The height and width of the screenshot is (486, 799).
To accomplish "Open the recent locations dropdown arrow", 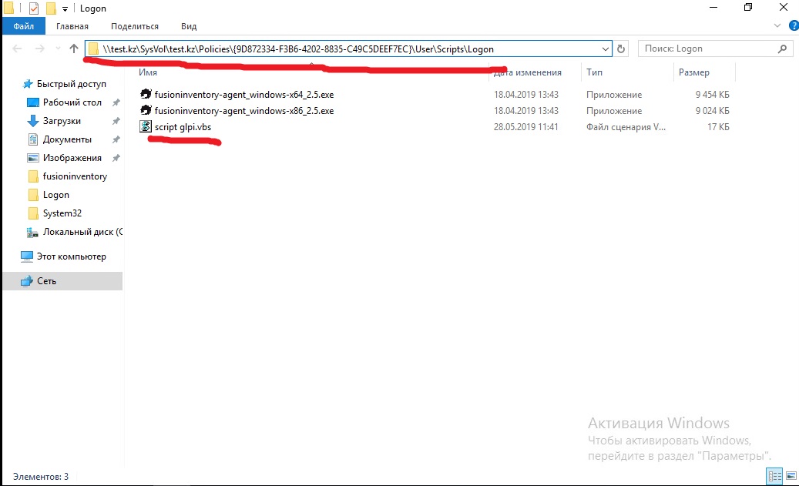I will coord(58,49).
